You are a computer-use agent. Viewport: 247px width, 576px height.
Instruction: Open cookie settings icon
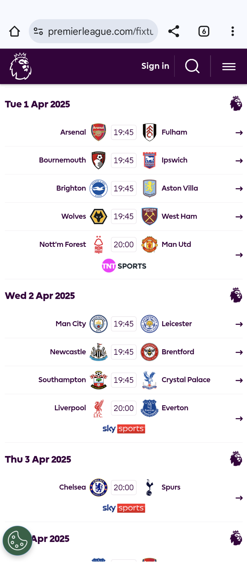[x=17, y=541]
